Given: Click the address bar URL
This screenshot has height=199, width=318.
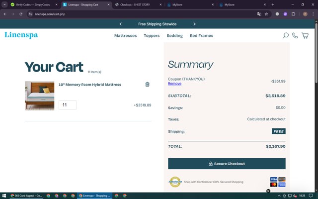Looking at the screenshot, I should 50,14.
